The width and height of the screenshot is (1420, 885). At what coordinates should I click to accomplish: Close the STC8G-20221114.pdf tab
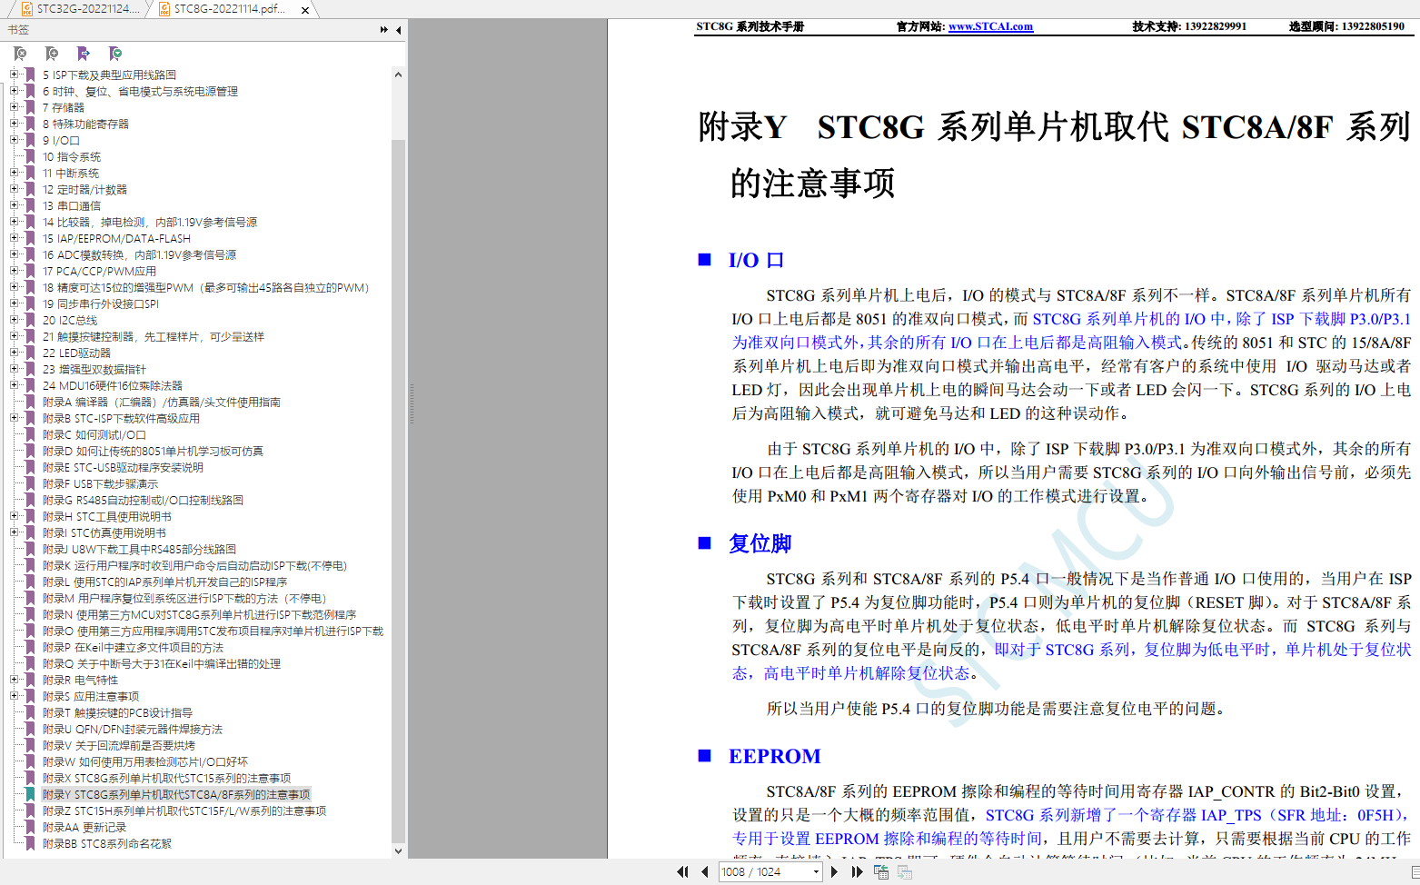coord(305,10)
